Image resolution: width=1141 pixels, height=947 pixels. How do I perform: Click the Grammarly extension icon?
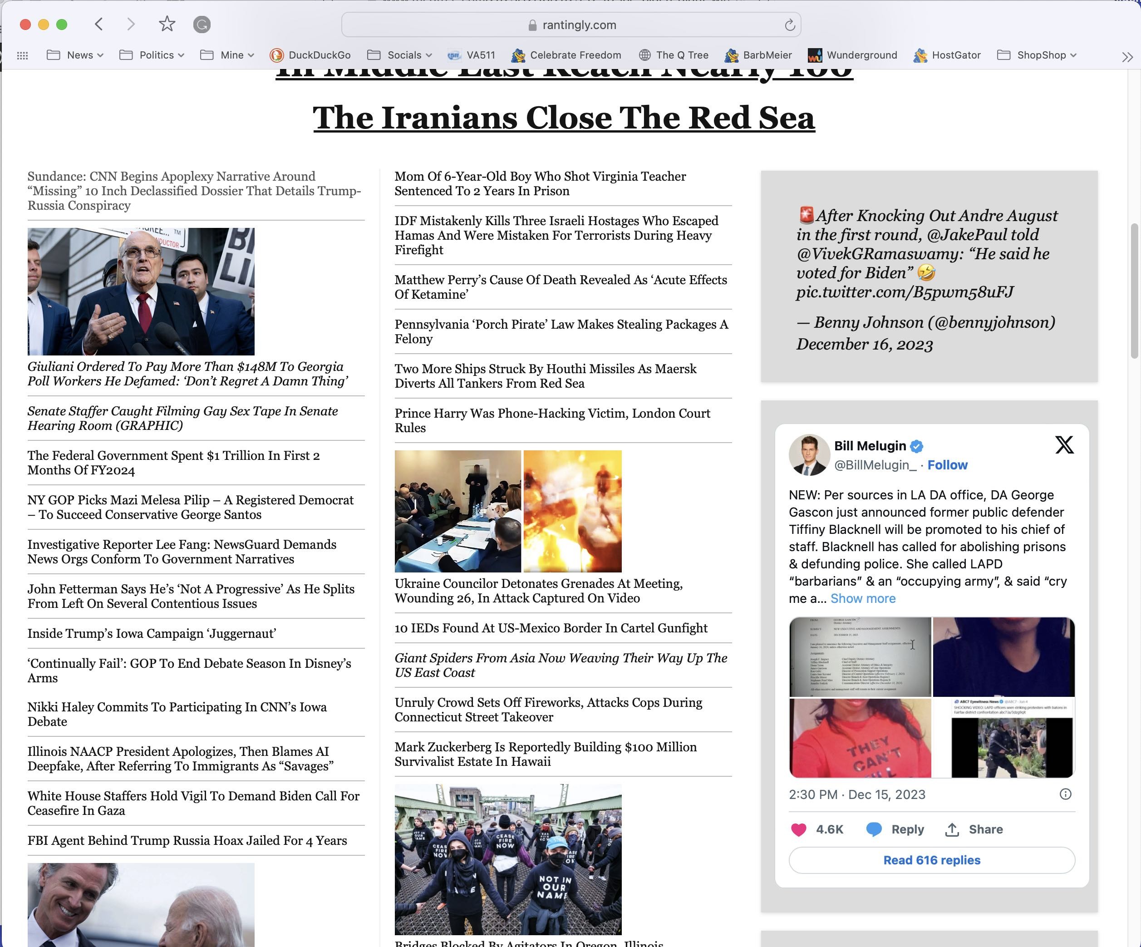(202, 25)
